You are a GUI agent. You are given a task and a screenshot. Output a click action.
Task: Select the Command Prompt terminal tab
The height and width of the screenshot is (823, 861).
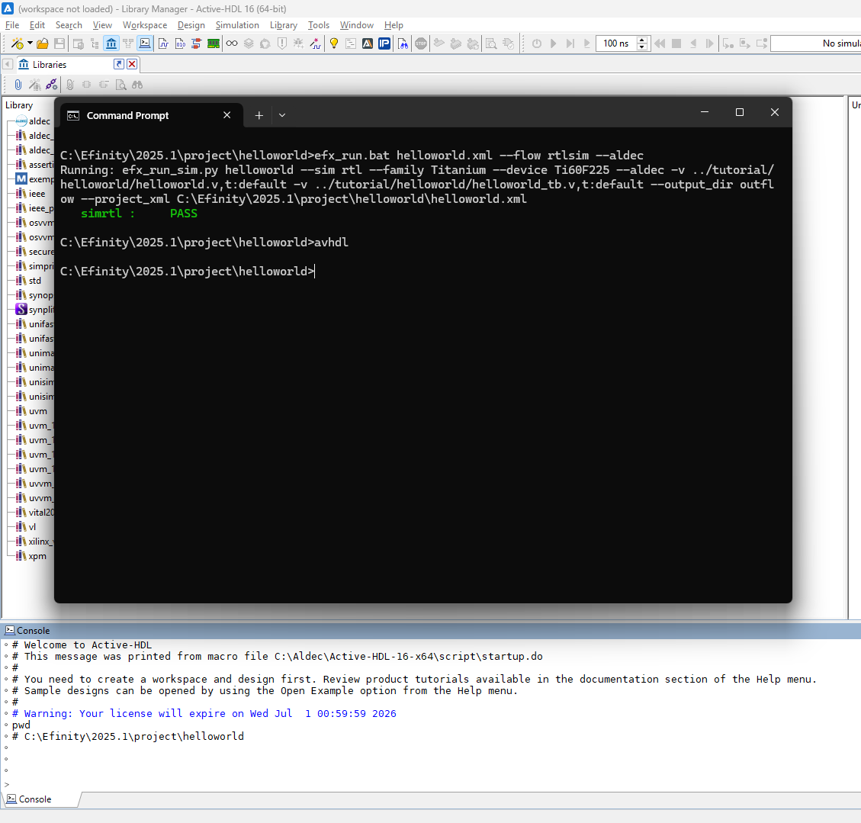[x=151, y=115]
